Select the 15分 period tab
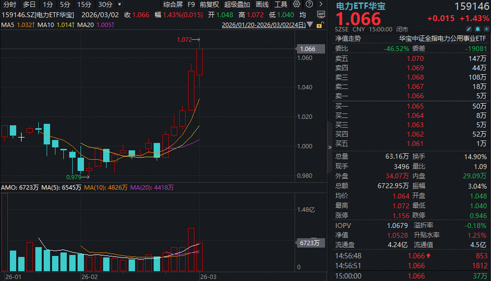491x281 pixels. (84, 4)
